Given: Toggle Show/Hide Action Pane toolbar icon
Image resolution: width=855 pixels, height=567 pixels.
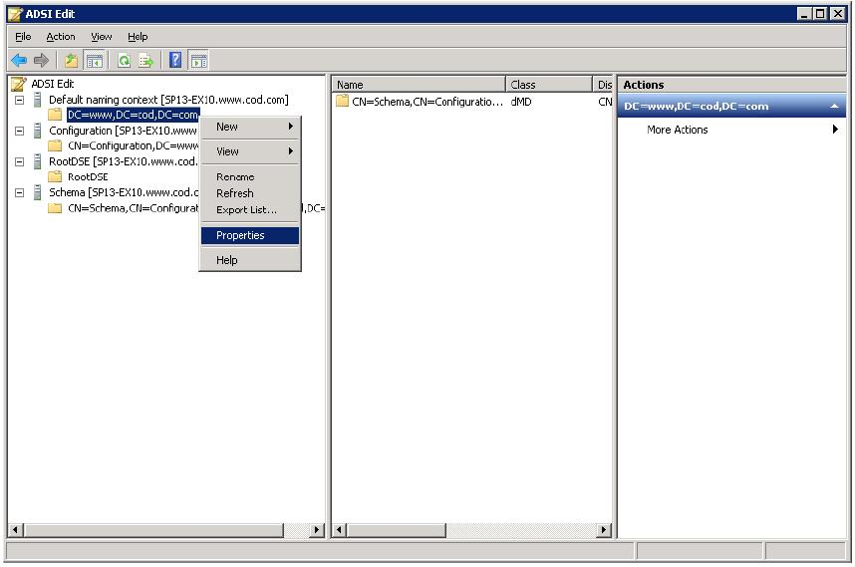Looking at the screenshot, I should click(x=198, y=60).
